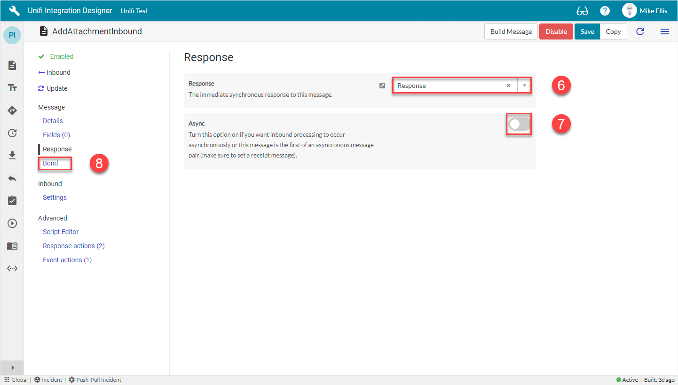Click the wrench logo in the header
This screenshot has width=678, height=385.
[15, 11]
